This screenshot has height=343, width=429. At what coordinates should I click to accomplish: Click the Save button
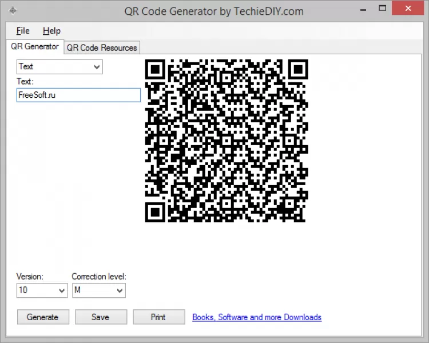point(101,317)
